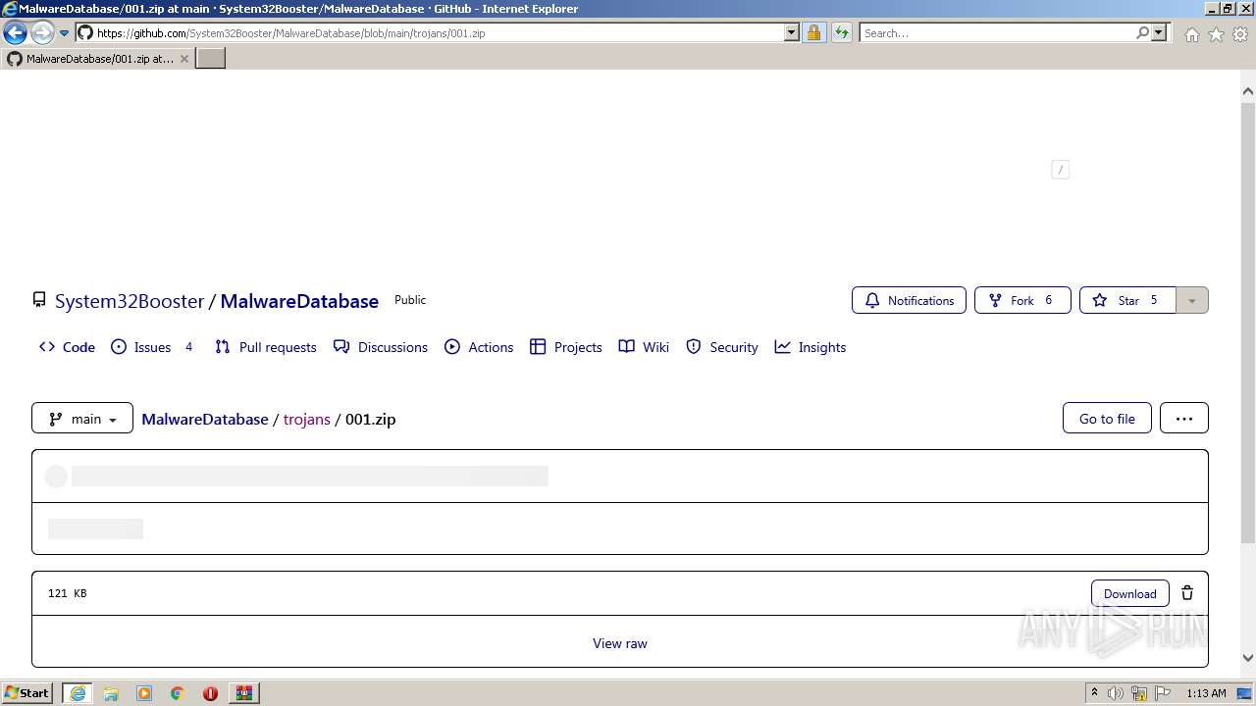Viewport: 1256px width, 706px height.
Task: Open the browser Tools gear icon
Action: click(x=1240, y=34)
